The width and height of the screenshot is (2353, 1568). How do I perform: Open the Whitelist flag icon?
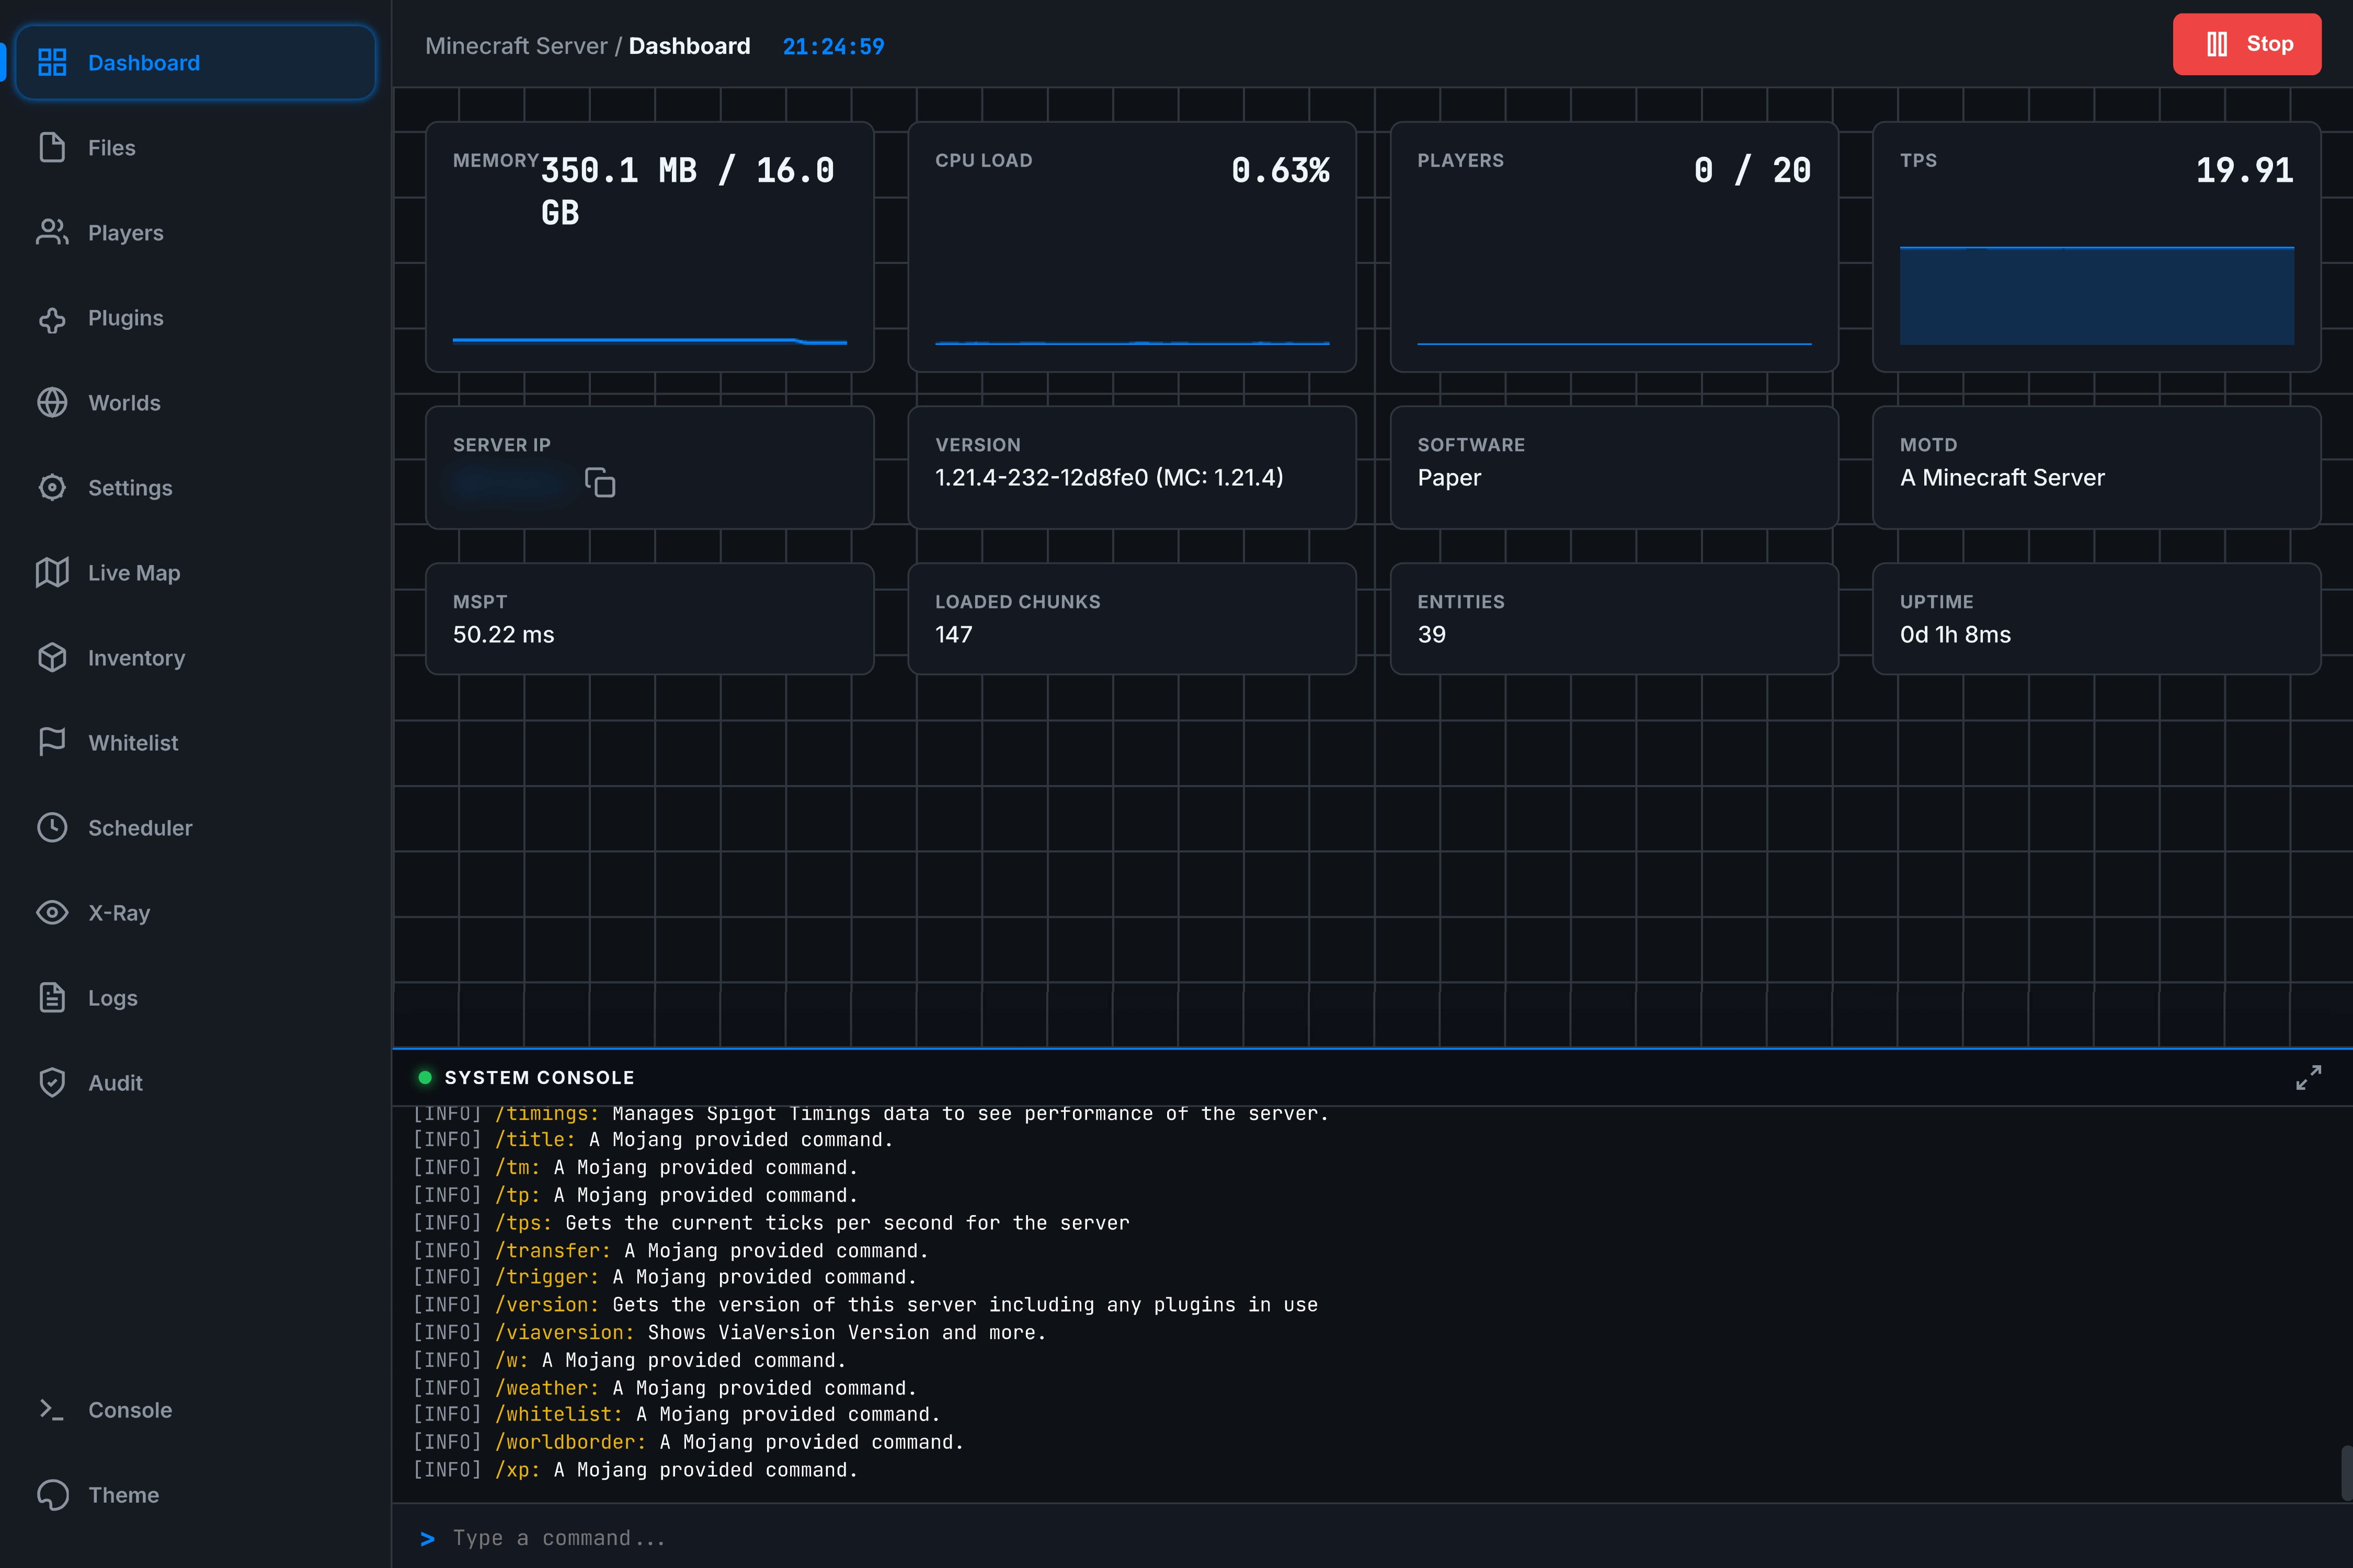click(53, 742)
